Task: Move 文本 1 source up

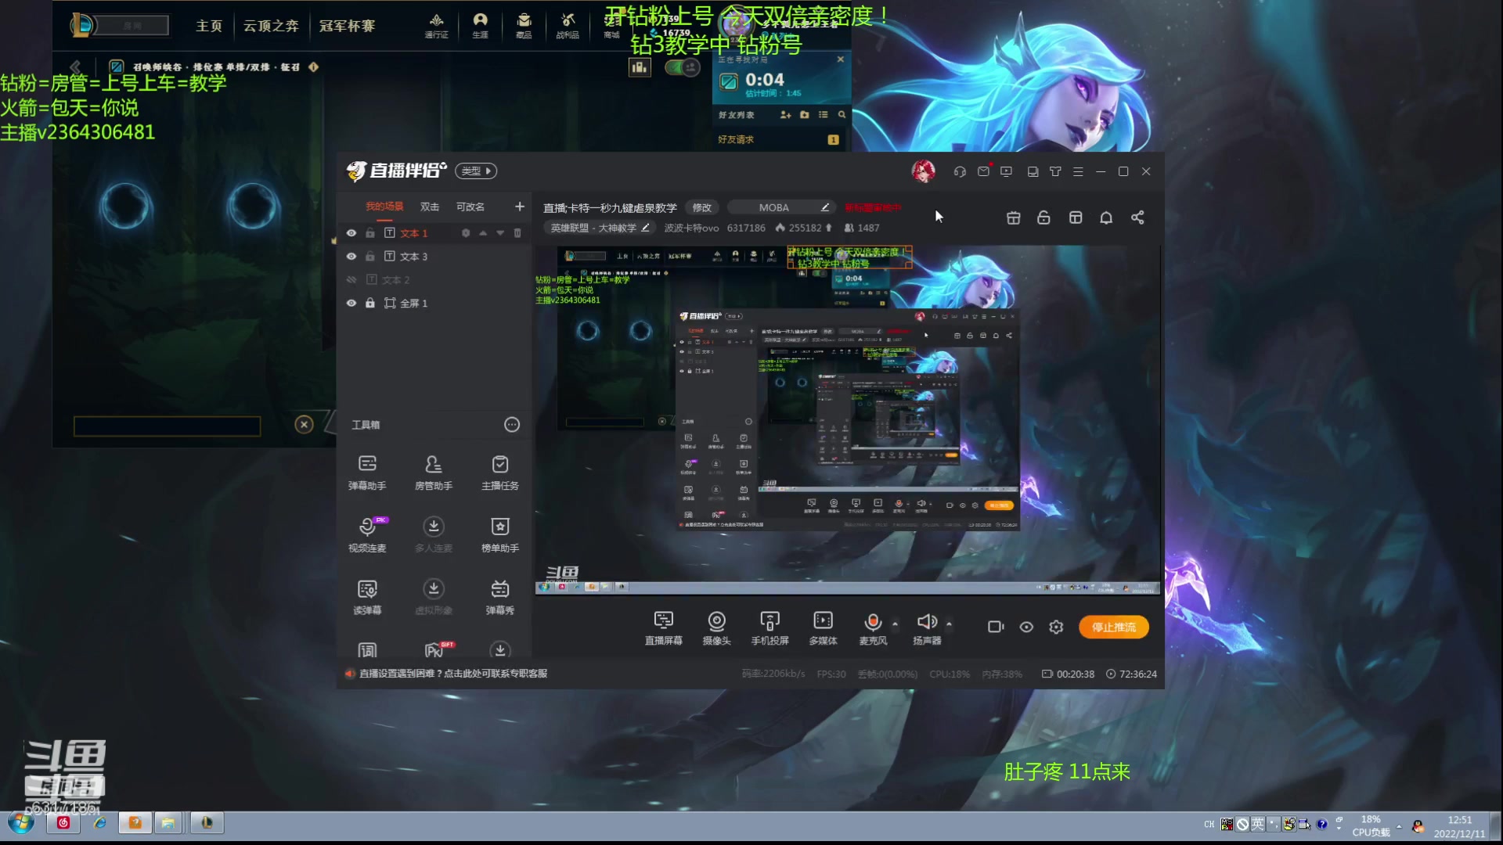Action: (x=483, y=233)
